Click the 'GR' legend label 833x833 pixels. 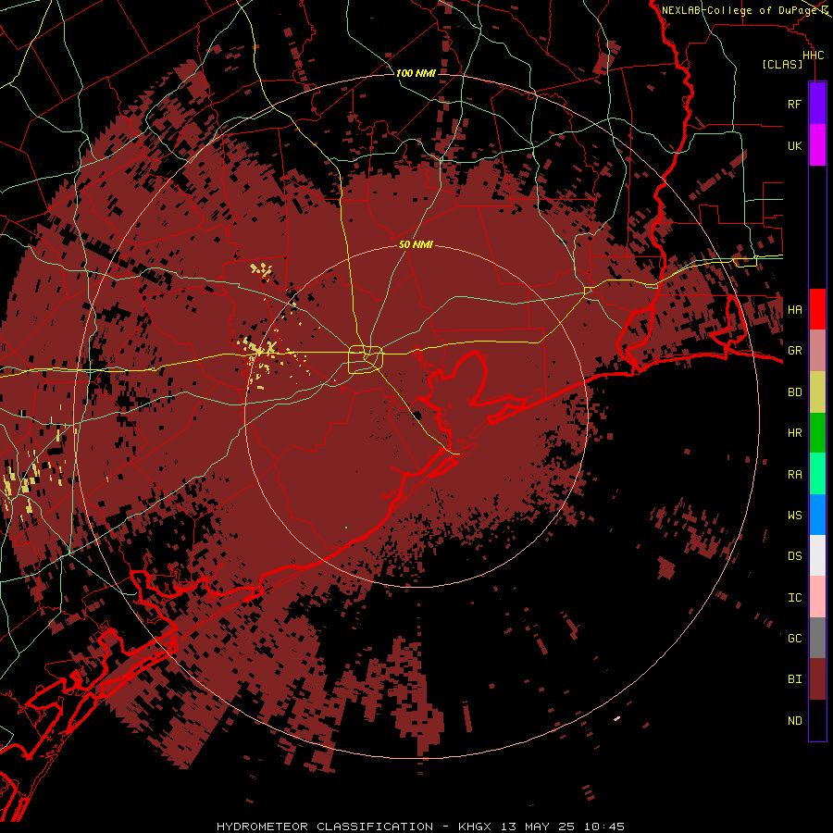click(794, 351)
